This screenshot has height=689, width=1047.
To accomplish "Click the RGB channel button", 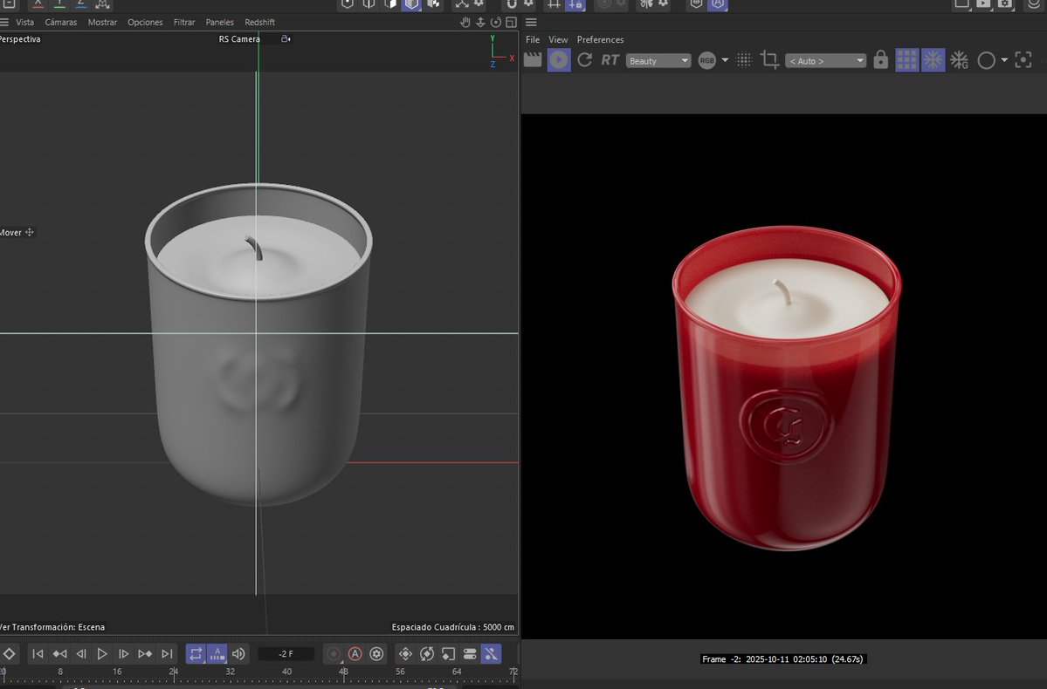I will coord(707,61).
